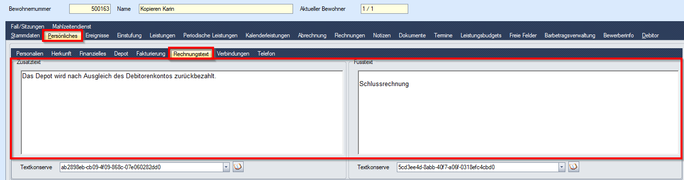Switch to the Notizen tab
The width and height of the screenshot is (684, 180).
tap(382, 35)
